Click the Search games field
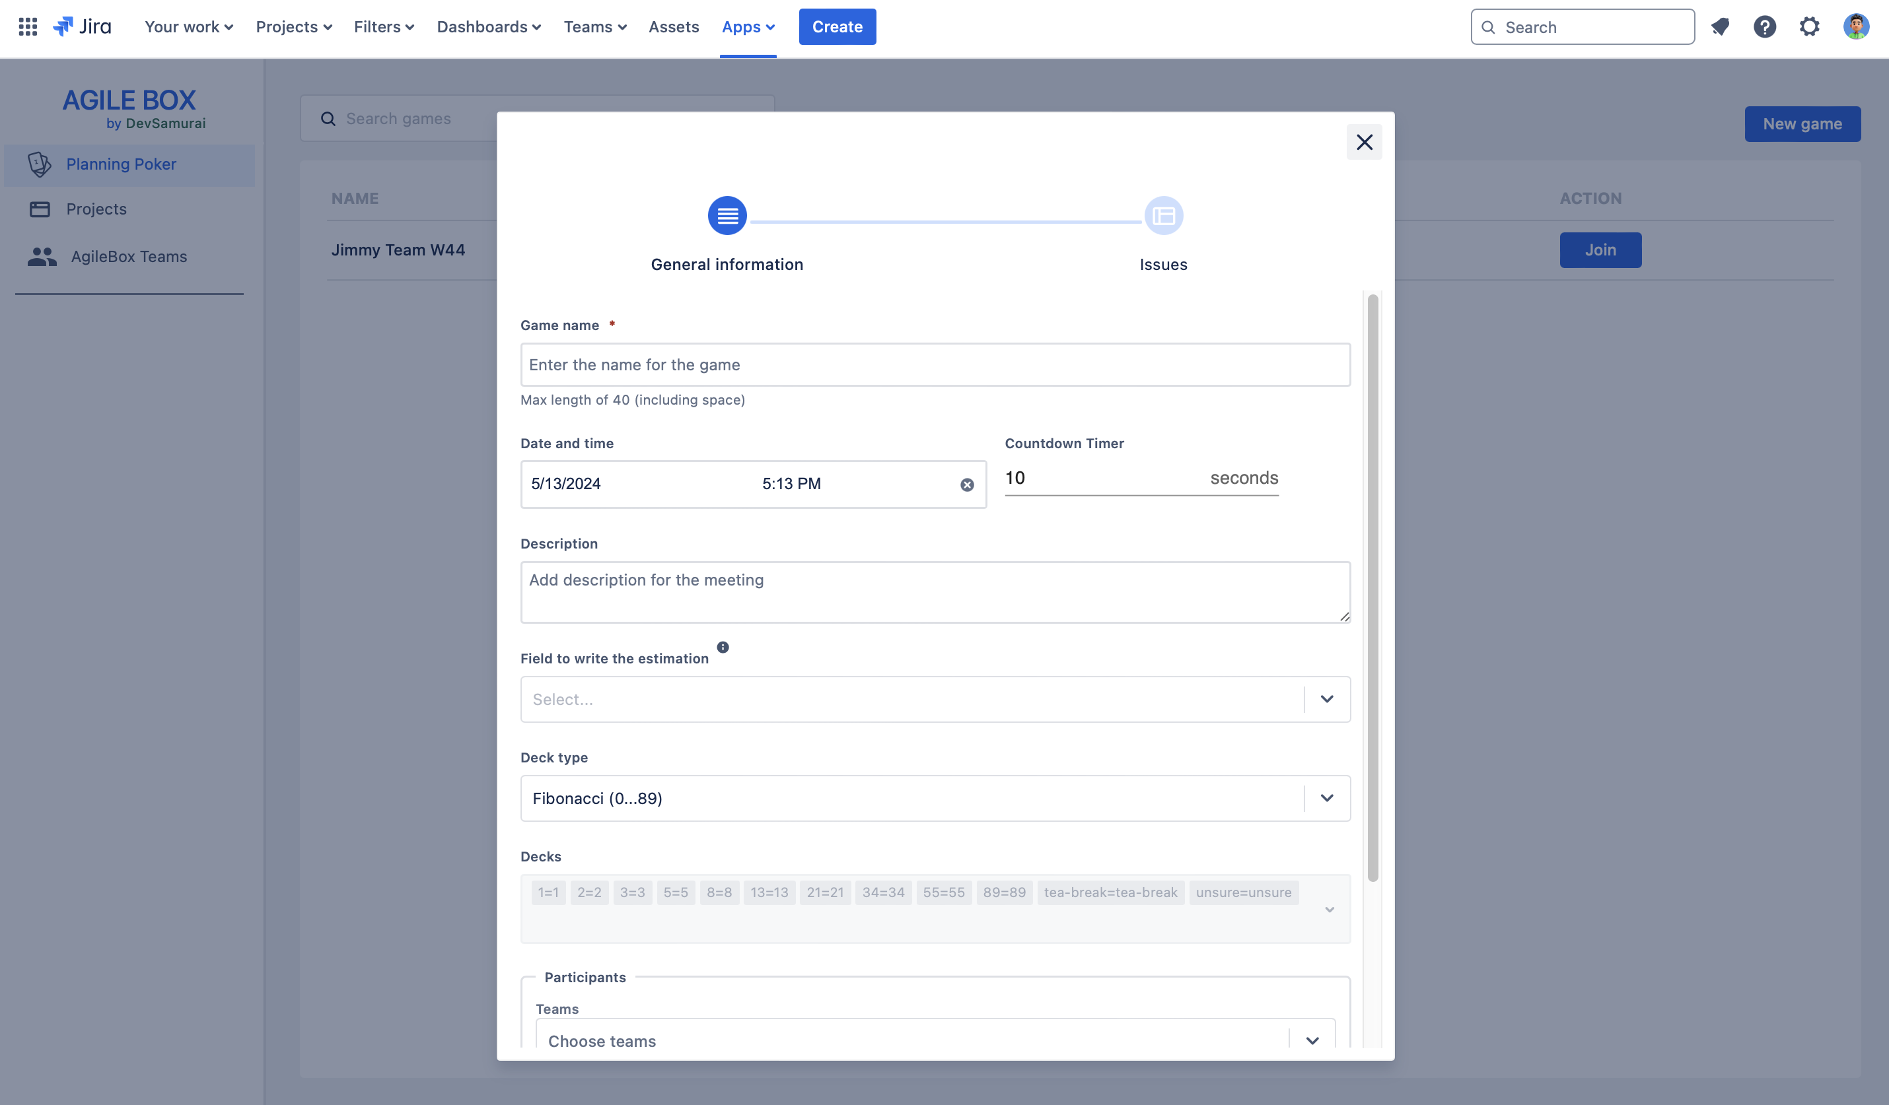1889x1105 pixels. tap(538, 118)
